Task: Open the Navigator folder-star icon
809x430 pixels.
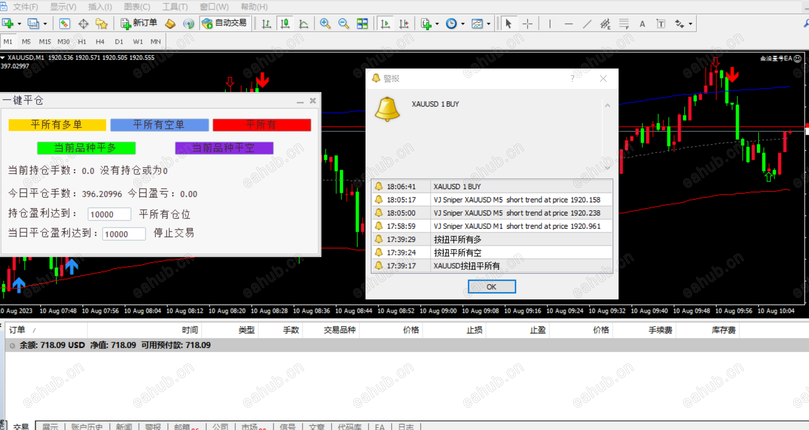Action: 102,24
